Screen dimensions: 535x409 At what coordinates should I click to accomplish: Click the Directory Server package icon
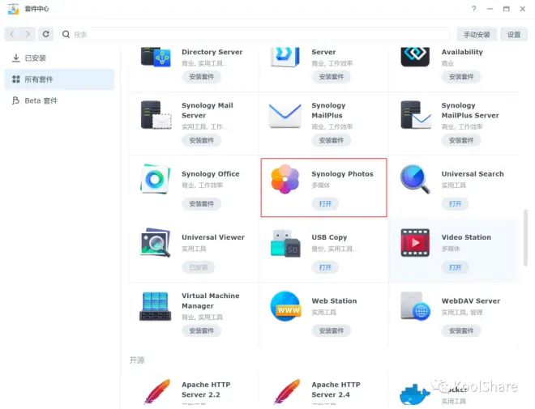click(156, 57)
